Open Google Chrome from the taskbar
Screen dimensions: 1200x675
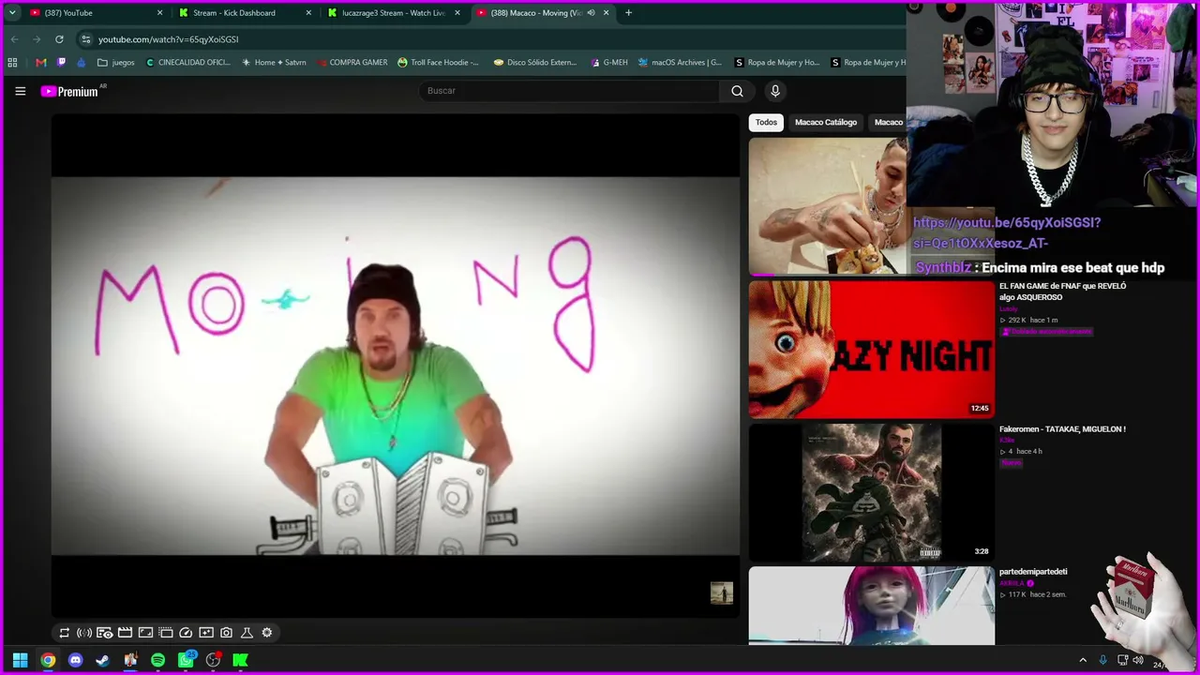[48, 660]
